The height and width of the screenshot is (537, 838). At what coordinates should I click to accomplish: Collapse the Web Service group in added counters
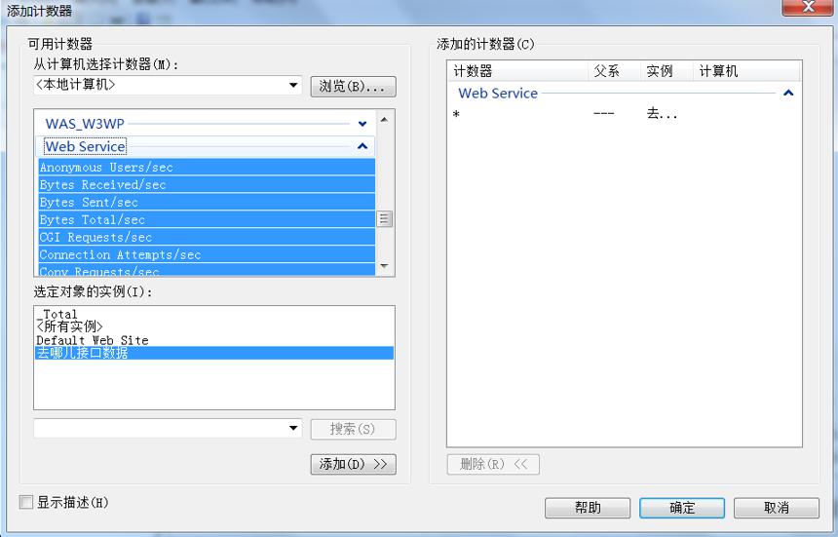(x=788, y=93)
